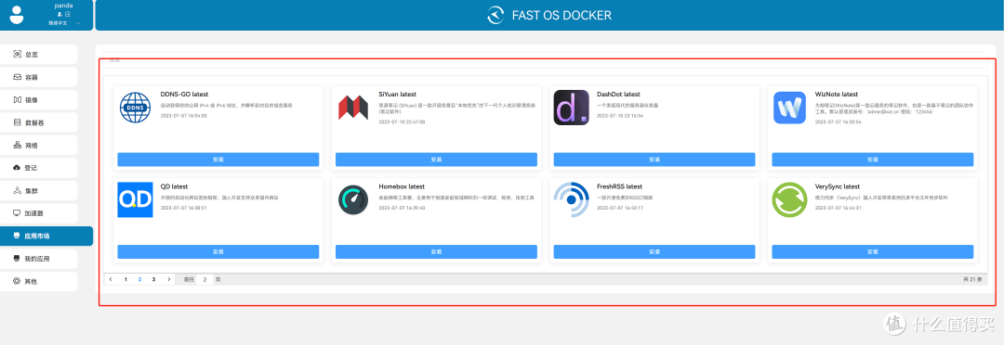This screenshot has height=345, width=1004.
Task: Install the WizNote app
Action: [873, 160]
